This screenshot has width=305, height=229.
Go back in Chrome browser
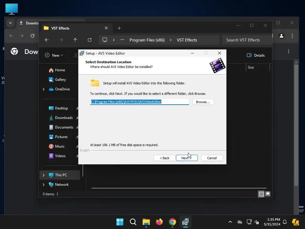(x=11, y=36)
